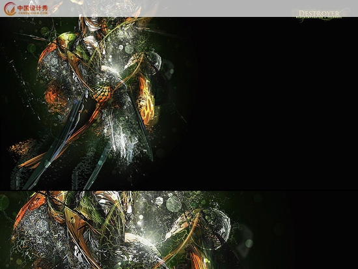358x269 pixels.
Task: Click the empty black area beside upper artwork
Action: pyautogui.click(x=274, y=103)
